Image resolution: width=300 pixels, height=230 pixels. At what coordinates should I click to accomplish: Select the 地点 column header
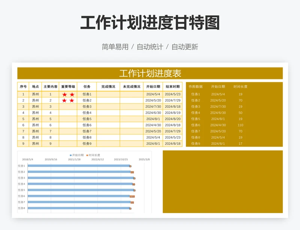tap(35, 87)
